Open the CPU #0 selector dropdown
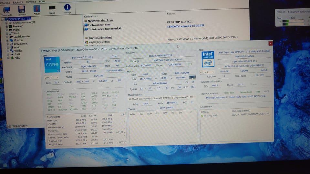The width and height of the screenshot is (310, 174). point(51,78)
